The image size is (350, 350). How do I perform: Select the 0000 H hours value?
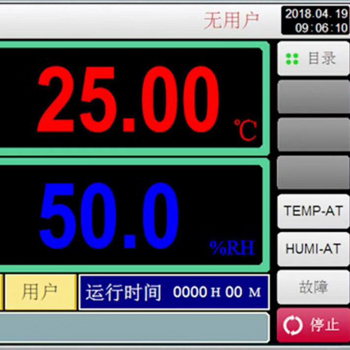[x=196, y=292]
